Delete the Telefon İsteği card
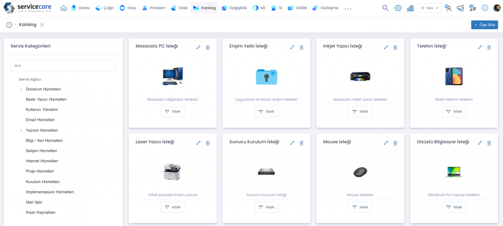503x226 pixels. [x=489, y=47]
